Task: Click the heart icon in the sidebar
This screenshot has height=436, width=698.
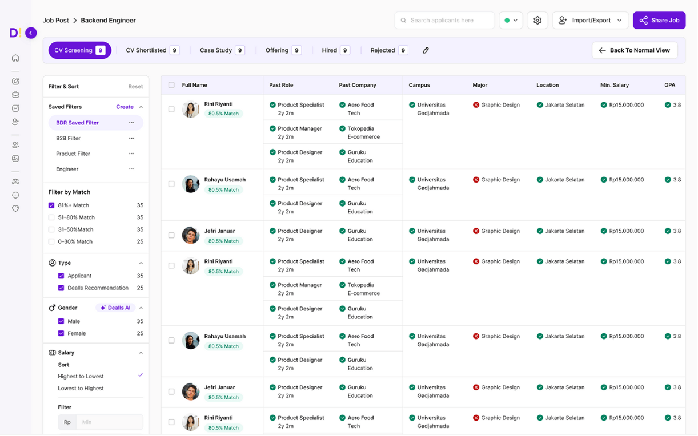Action: (x=15, y=209)
